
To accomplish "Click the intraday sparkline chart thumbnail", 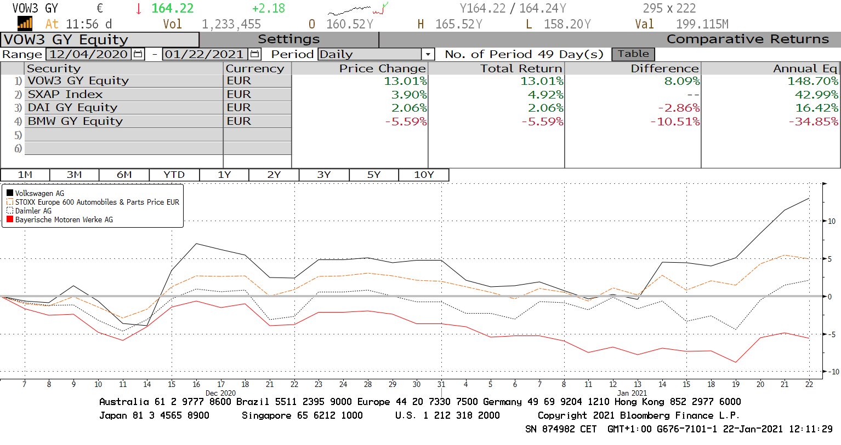I will 357,9.
